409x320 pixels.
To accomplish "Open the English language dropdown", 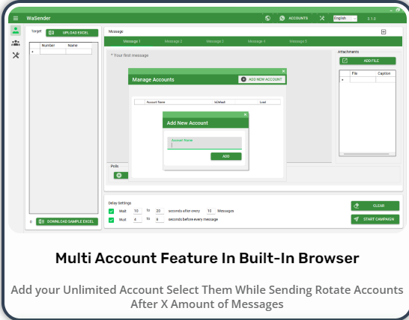I will (x=345, y=19).
